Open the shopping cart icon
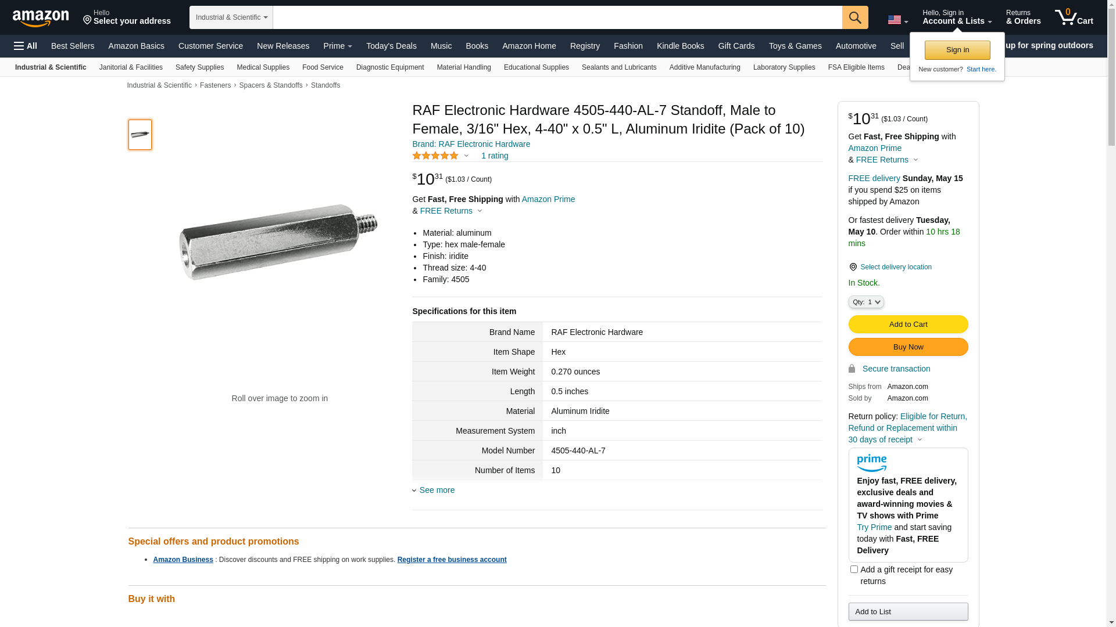This screenshot has height=627, width=1116. [x=1074, y=17]
